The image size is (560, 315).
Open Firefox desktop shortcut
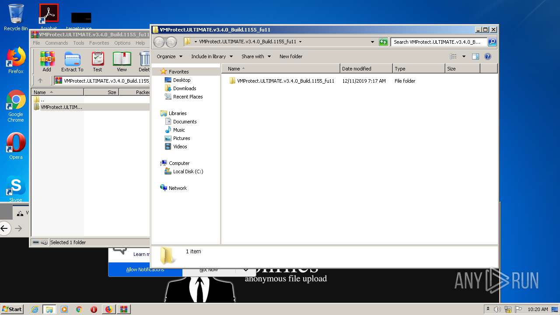16,61
